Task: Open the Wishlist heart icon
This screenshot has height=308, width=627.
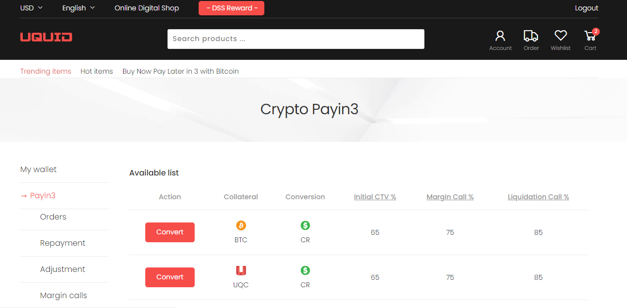Action: 560,36
